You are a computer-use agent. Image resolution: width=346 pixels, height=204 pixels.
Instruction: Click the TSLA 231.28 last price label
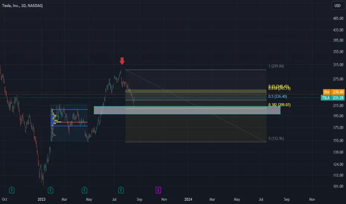333,98
